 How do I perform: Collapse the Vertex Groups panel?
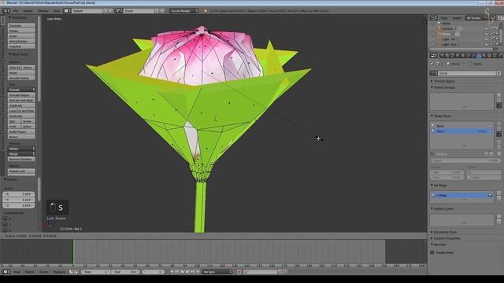point(443,87)
